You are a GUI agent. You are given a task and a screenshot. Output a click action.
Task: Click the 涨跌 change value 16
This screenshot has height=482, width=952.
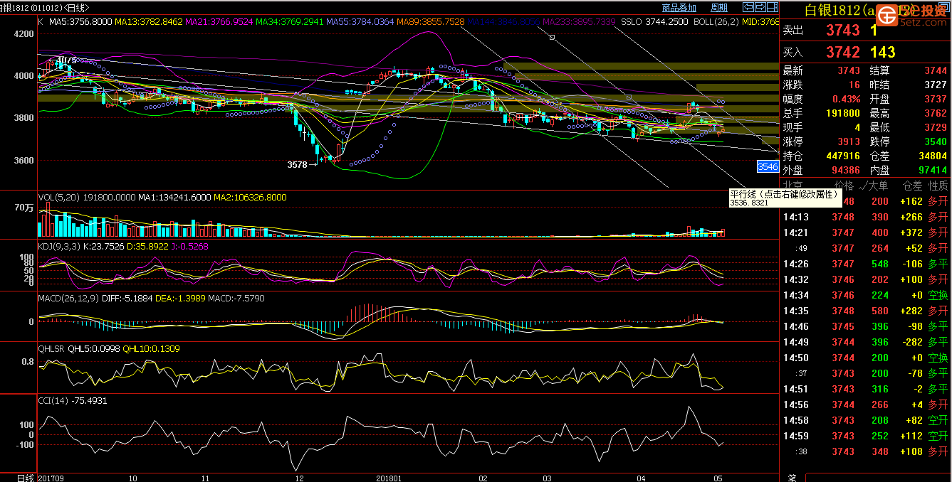[x=854, y=85]
